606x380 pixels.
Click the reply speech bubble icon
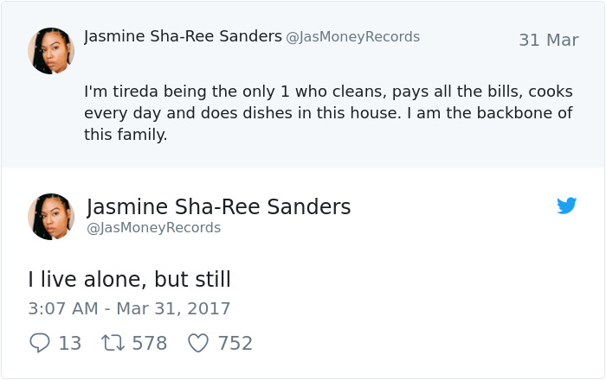click(x=39, y=343)
